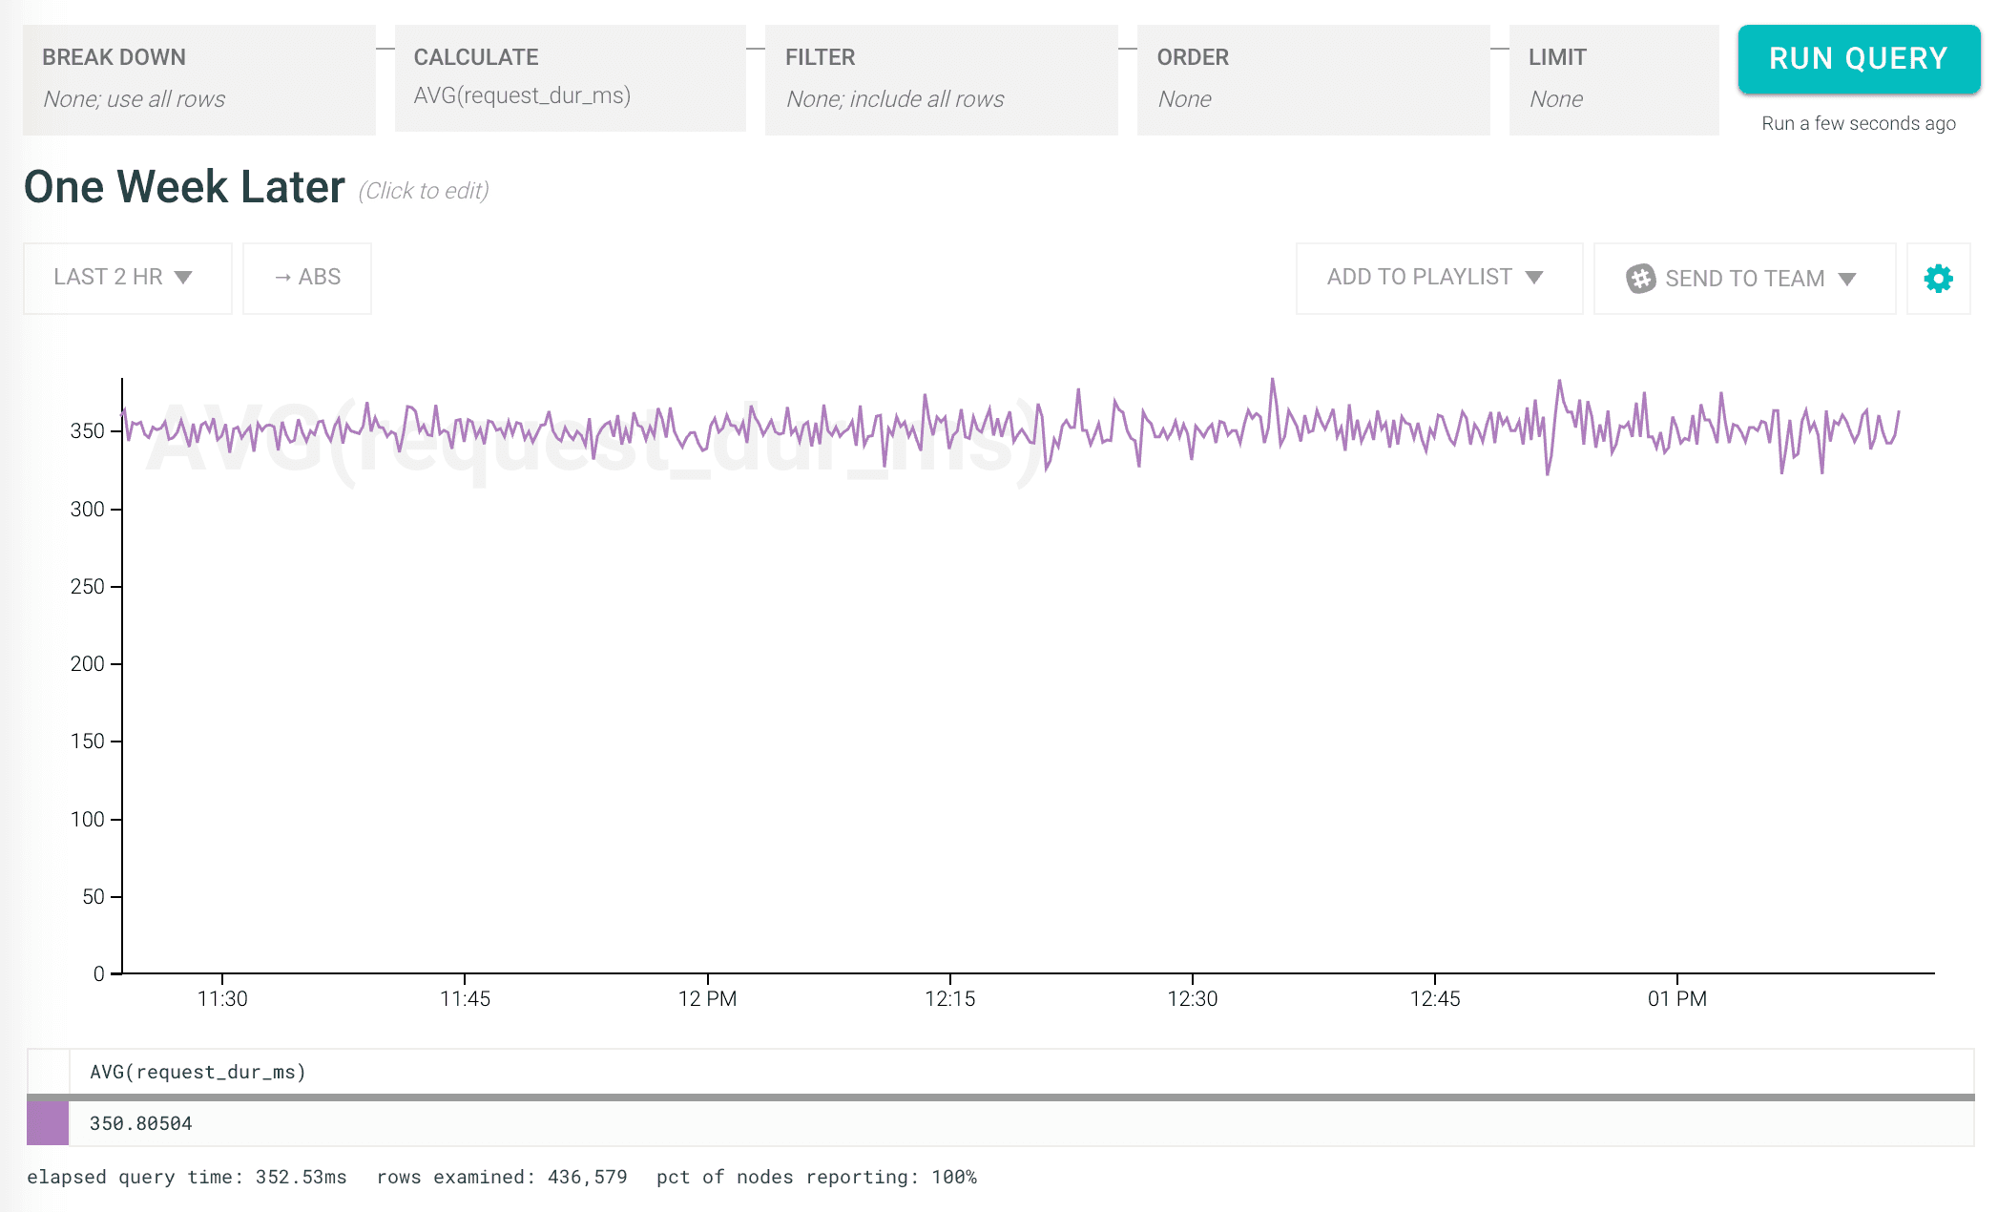Open the Filter clause box

click(x=941, y=80)
